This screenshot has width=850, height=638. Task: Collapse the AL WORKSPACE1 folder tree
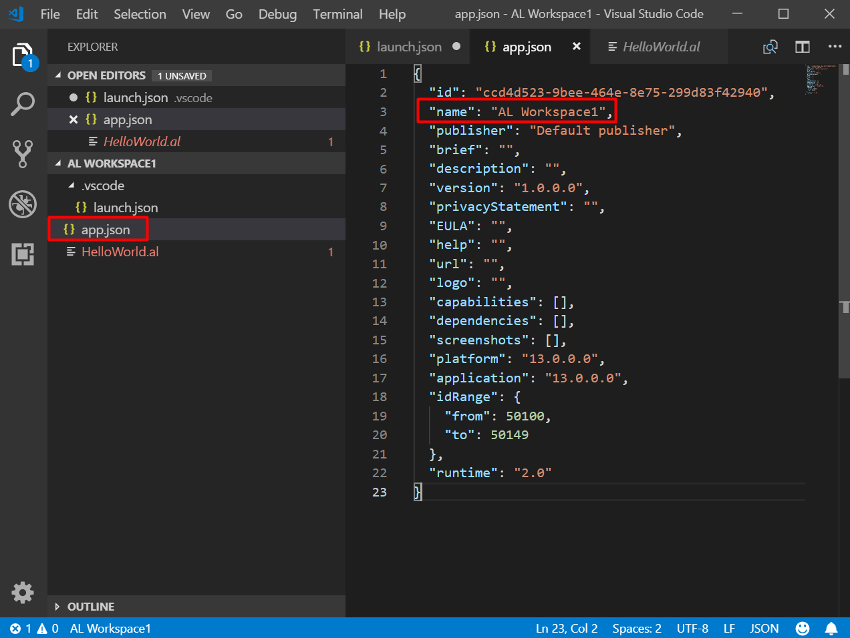pyautogui.click(x=59, y=164)
